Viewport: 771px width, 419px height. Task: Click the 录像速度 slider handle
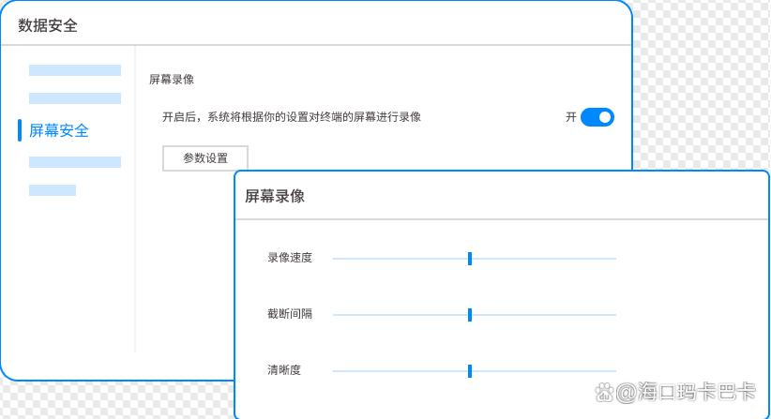click(469, 259)
